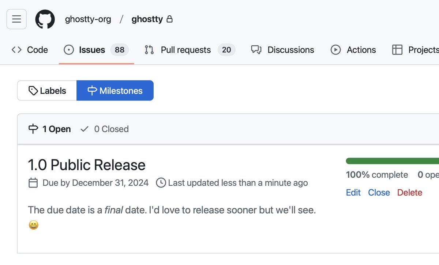Image resolution: width=439 pixels, height=265 pixels.
Task: Click the milestone description text
Action: pos(172,211)
